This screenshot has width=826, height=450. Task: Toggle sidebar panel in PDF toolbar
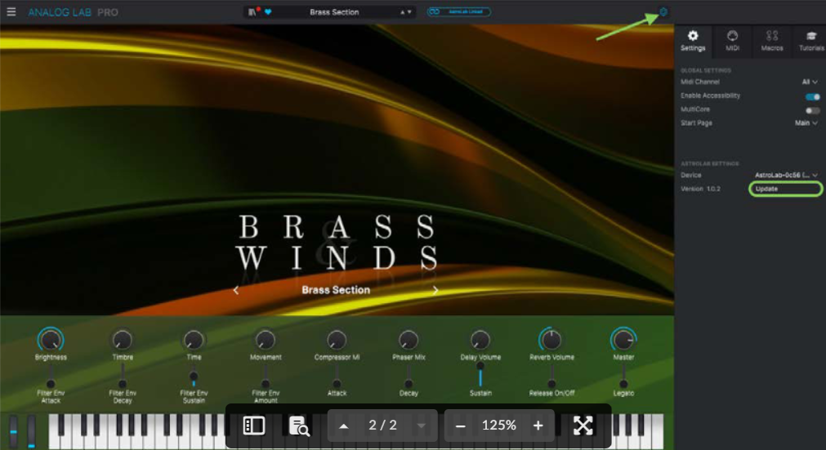[254, 425]
